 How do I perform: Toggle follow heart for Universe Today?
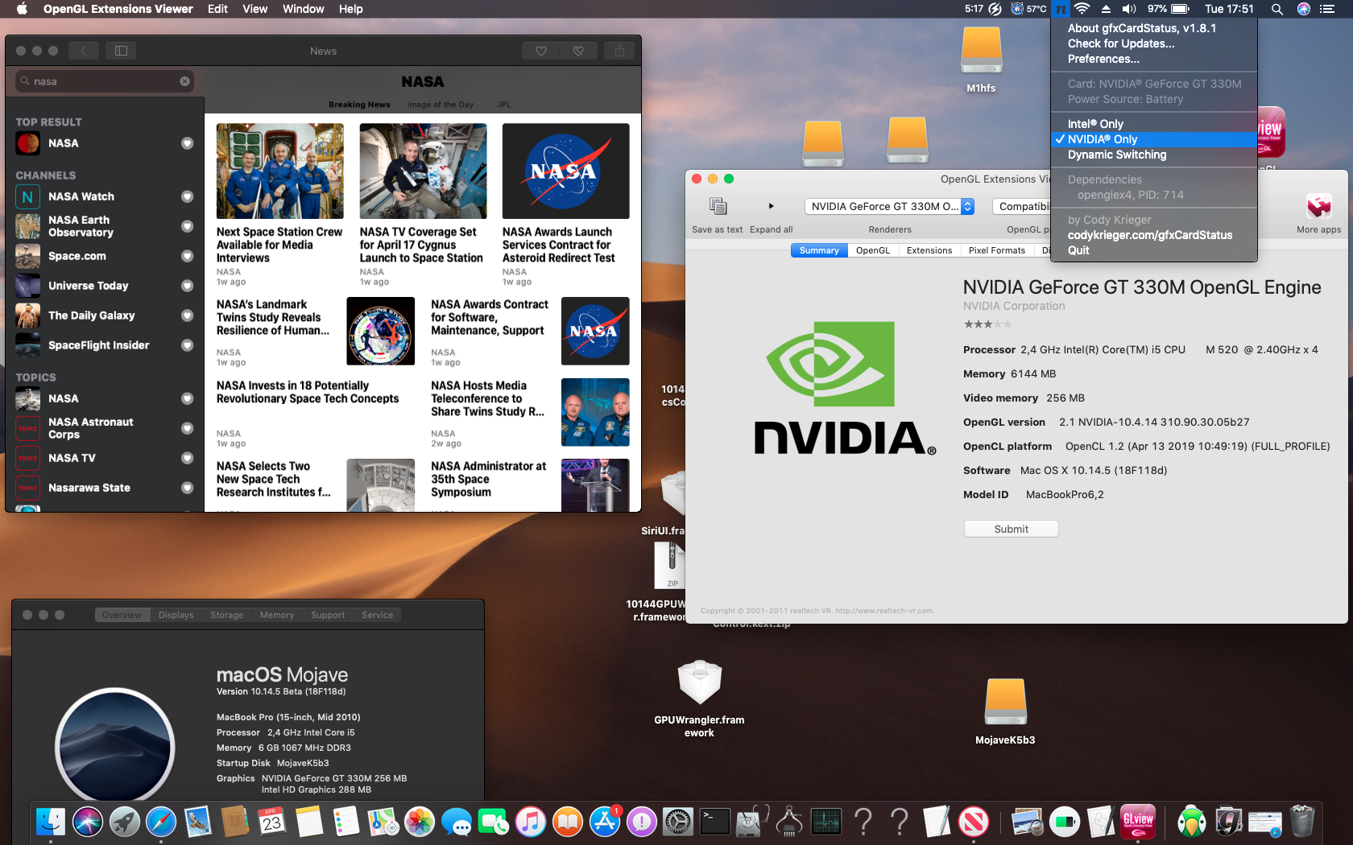pyautogui.click(x=187, y=286)
